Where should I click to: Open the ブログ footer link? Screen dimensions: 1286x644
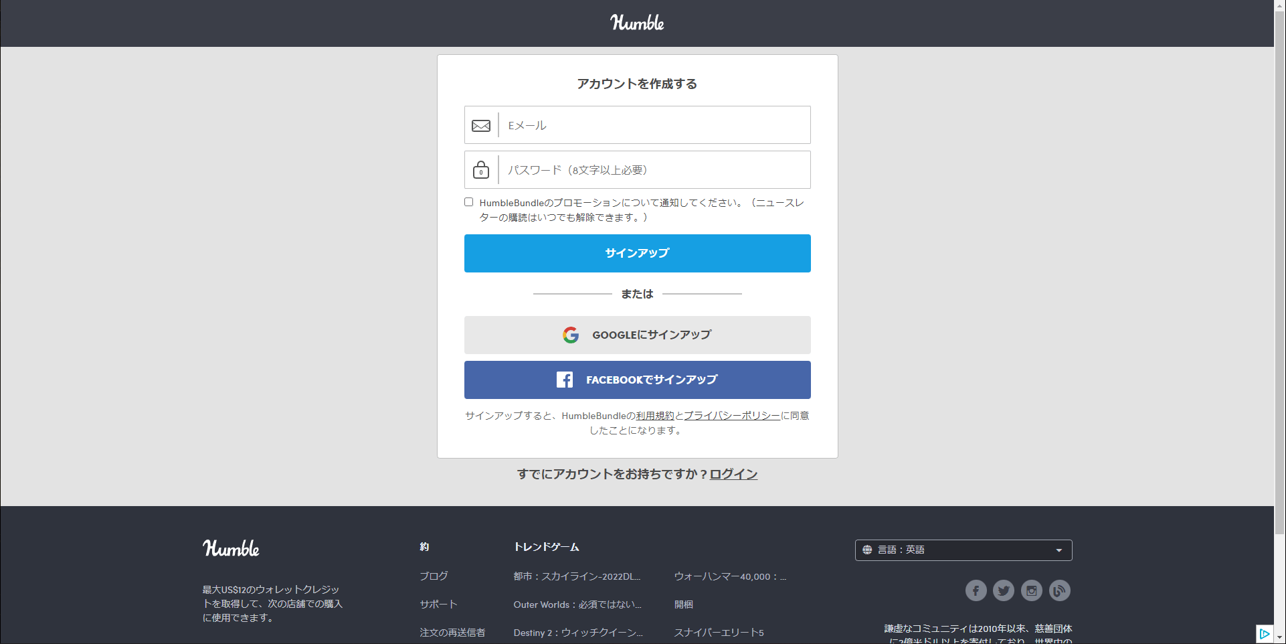[434, 576]
